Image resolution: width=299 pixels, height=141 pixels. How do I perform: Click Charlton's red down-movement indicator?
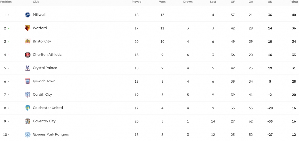pyautogui.click(x=9, y=55)
